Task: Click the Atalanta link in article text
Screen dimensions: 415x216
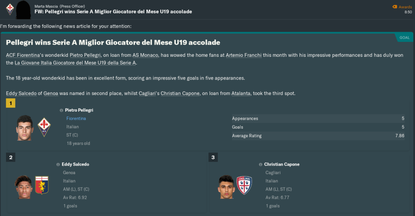Action: [241, 93]
